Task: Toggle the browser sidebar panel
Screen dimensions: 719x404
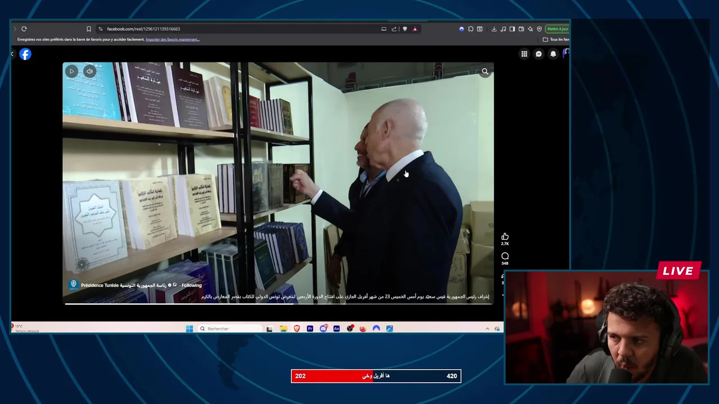Action: click(512, 29)
